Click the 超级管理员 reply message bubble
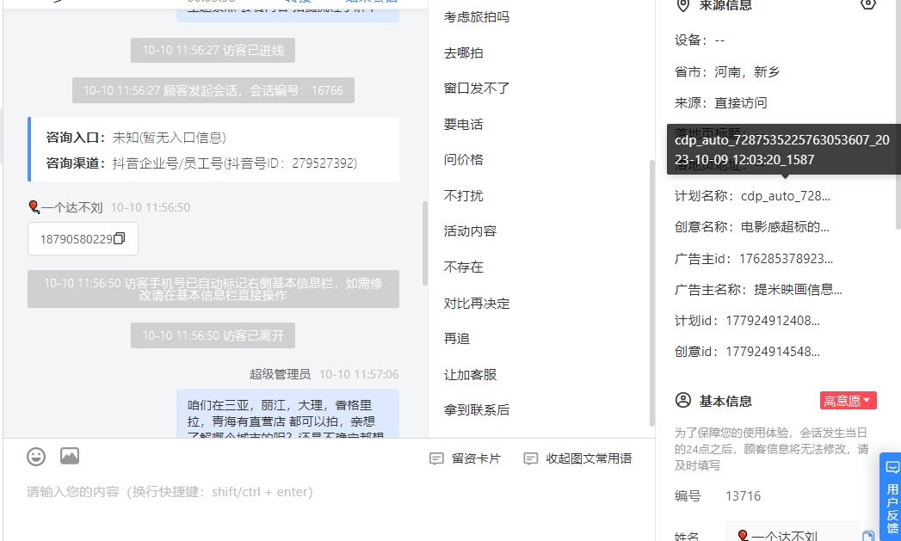901x541 pixels. 288,415
